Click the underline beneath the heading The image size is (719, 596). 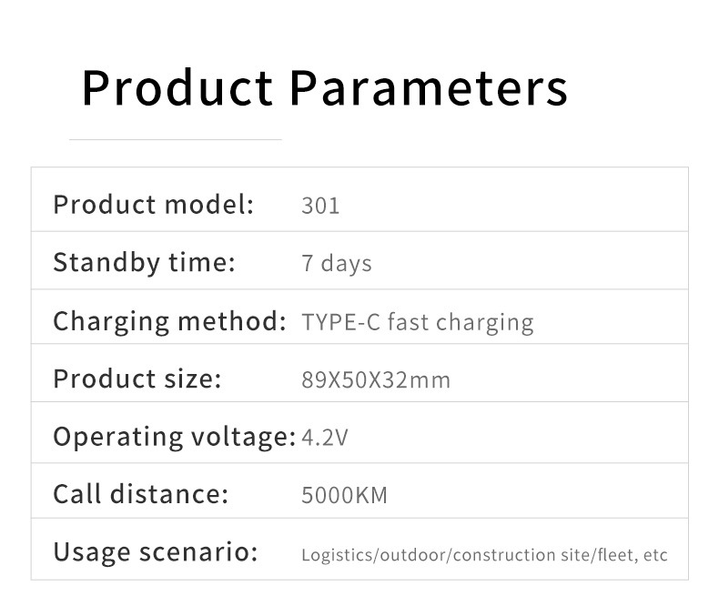tap(176, 140)
